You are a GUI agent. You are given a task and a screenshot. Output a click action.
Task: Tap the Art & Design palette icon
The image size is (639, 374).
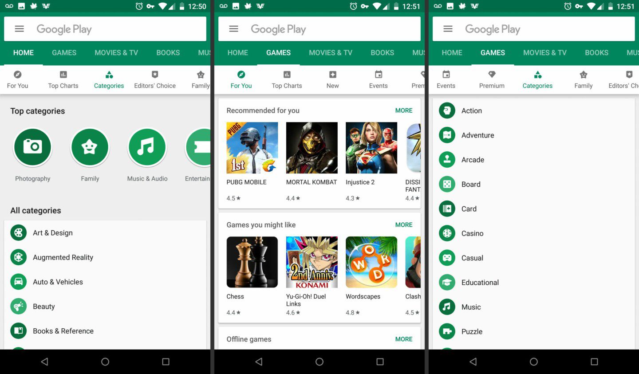click(18, 232)
